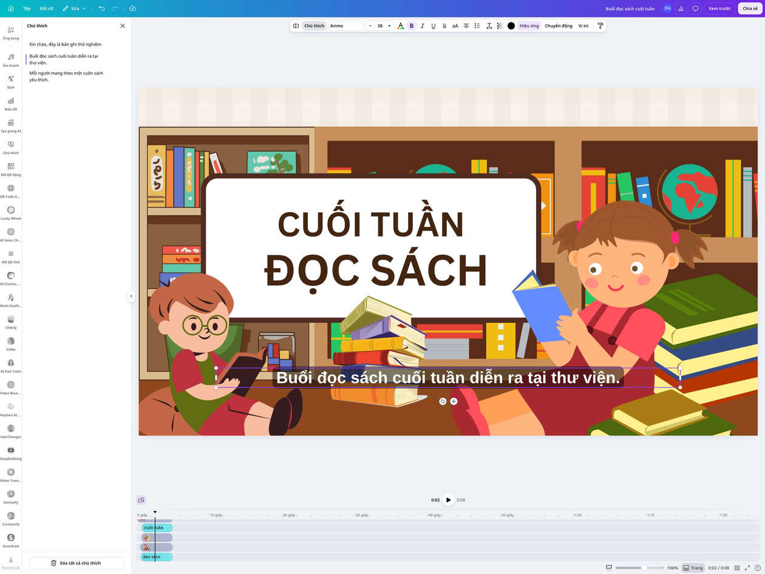Open Dịch translate tool
The width and height of the screenshot is (765, 574).
11,82
